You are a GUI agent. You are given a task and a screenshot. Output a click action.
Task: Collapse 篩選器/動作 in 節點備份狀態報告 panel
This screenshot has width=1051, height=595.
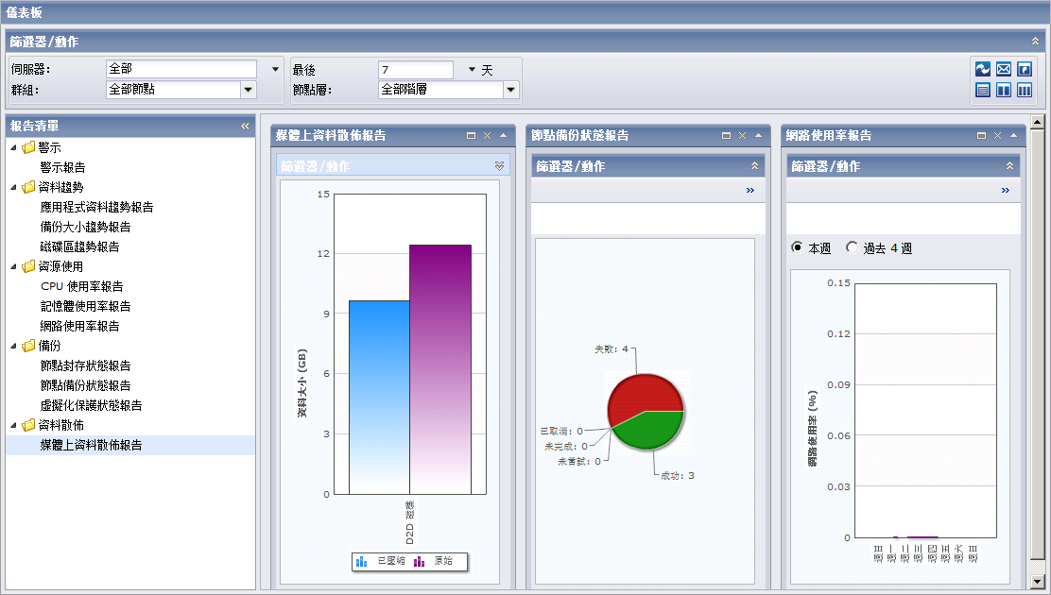pyautogui.click(x=755, y=165)
